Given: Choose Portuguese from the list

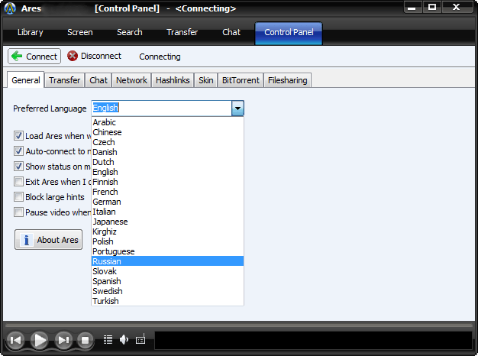Looking at the screenshot, I should (167, 251).
